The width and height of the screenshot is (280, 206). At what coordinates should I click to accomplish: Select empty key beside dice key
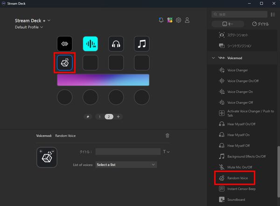click(x=91, y=62)
